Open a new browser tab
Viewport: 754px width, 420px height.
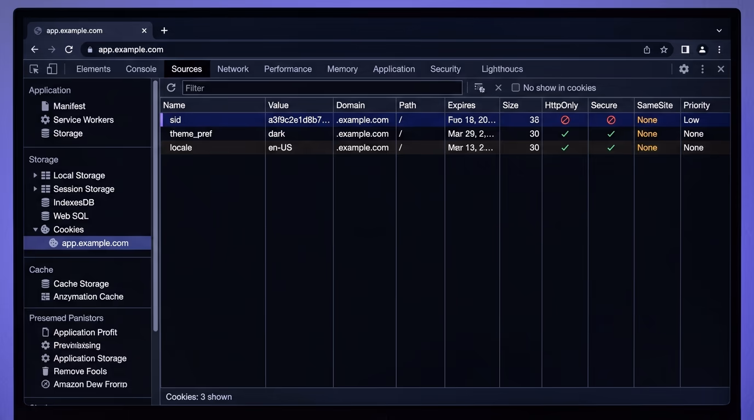click(x=164, y=31)
